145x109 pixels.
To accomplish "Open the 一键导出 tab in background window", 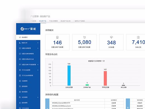I will click(79, 21).
